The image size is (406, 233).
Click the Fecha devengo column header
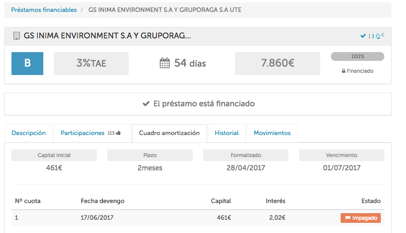[102, 201]
